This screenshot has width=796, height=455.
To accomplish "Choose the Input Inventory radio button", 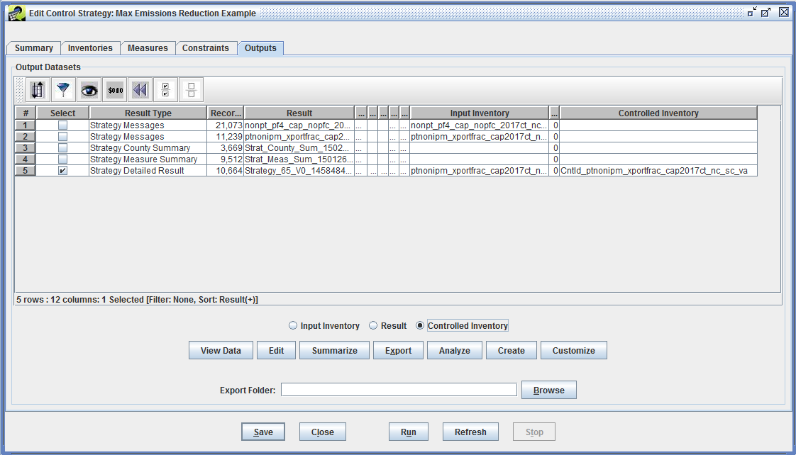I will (x=293, y=325).
